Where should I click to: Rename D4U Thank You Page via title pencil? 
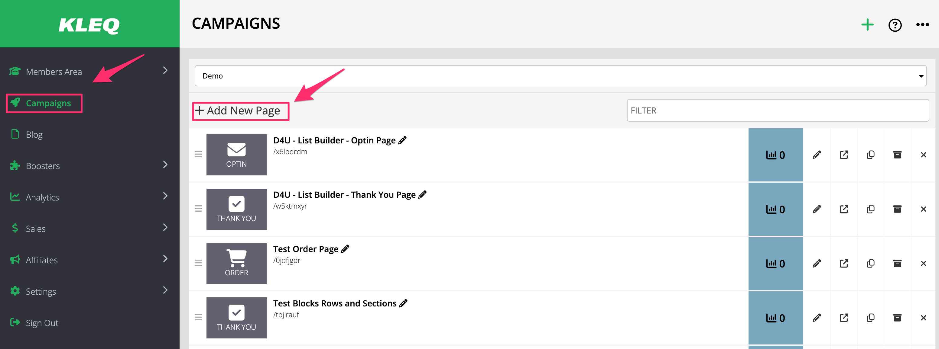(x=422, y=195)
